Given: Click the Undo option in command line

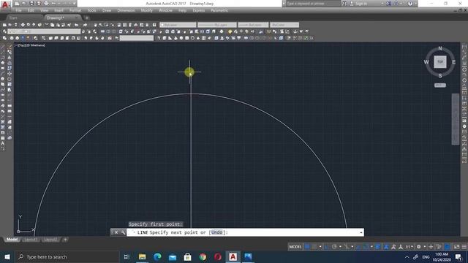Looking at the screenshot, I should 217,232.
